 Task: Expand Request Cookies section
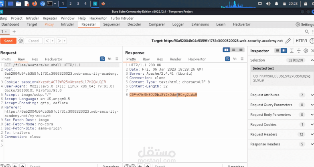coord(312,125)
